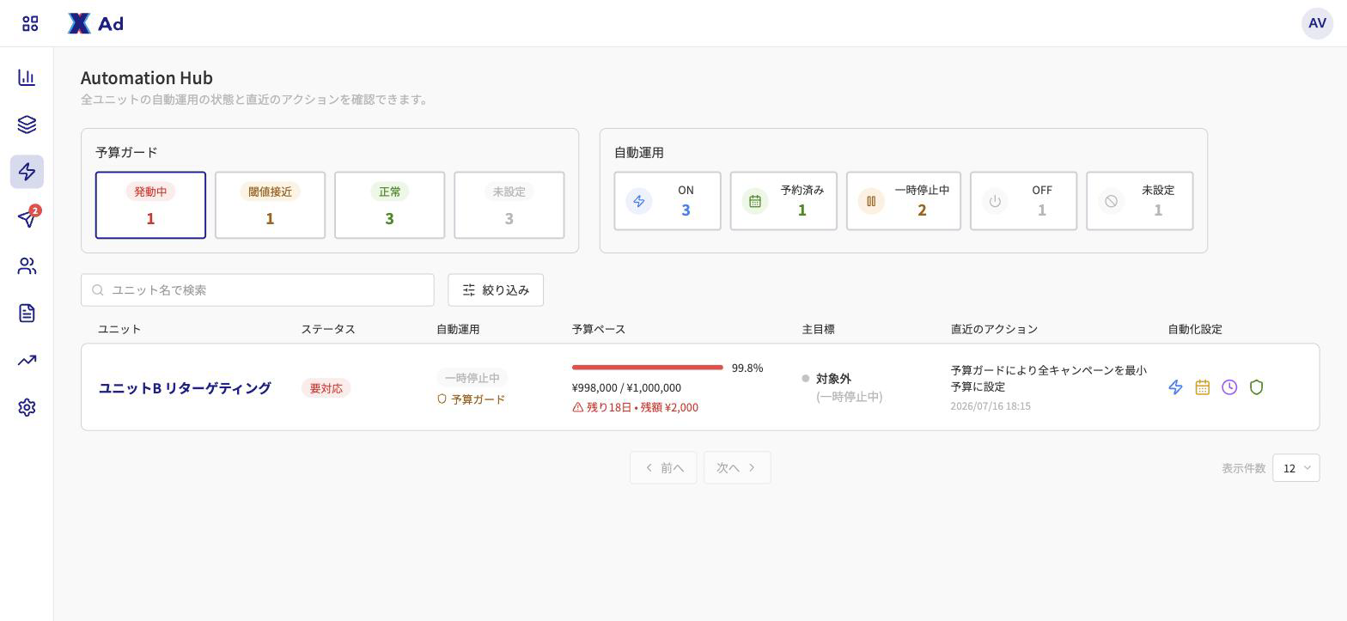Toggle the 未設定 automation filter card
Image resolution: width=1347 pixels, height=621 pixels.
click(x=1139, y=201)
